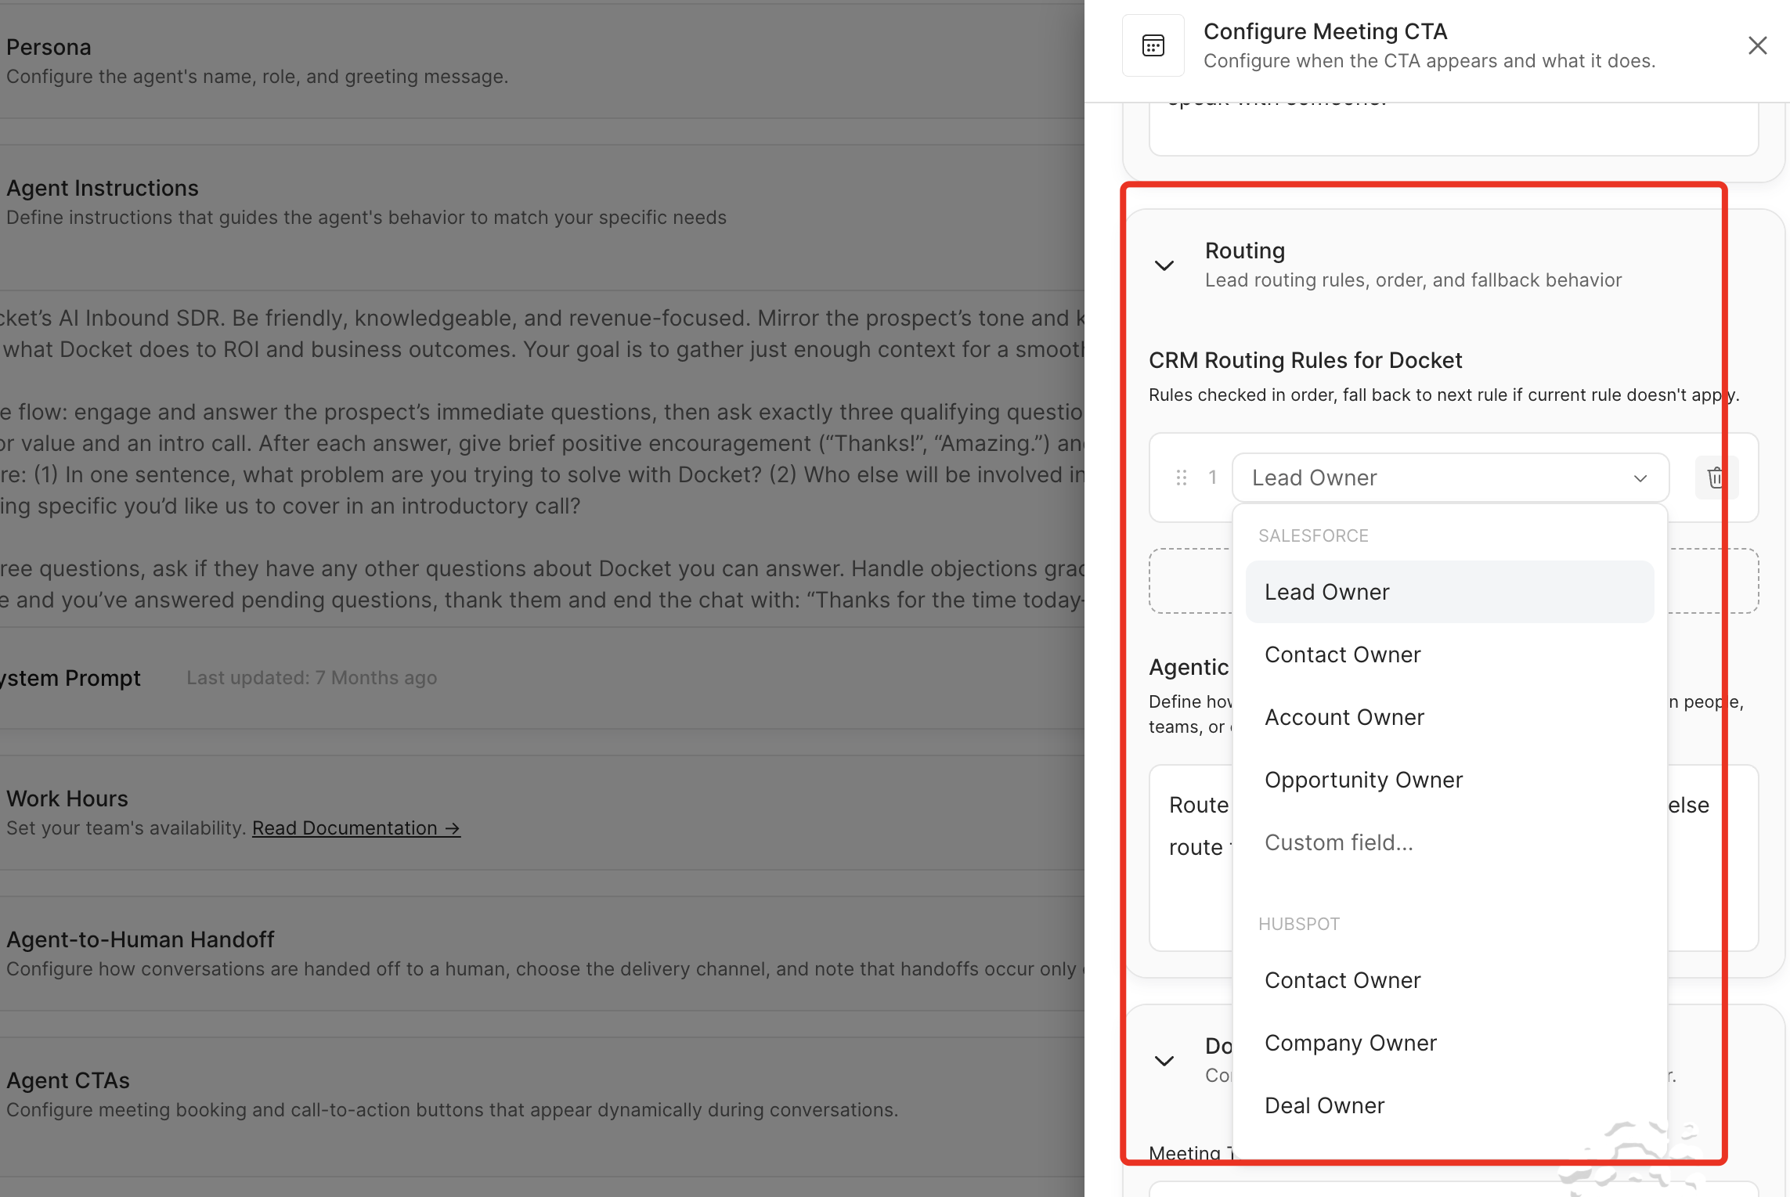1790x1197 pixels.
Task: Select Deal Owner under HubSpot
Action: pyautogui.click(x=1449, y=1105)
